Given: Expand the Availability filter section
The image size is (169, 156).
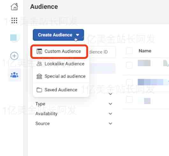Looking at the screenshot, I should click(x=74, y=114).
